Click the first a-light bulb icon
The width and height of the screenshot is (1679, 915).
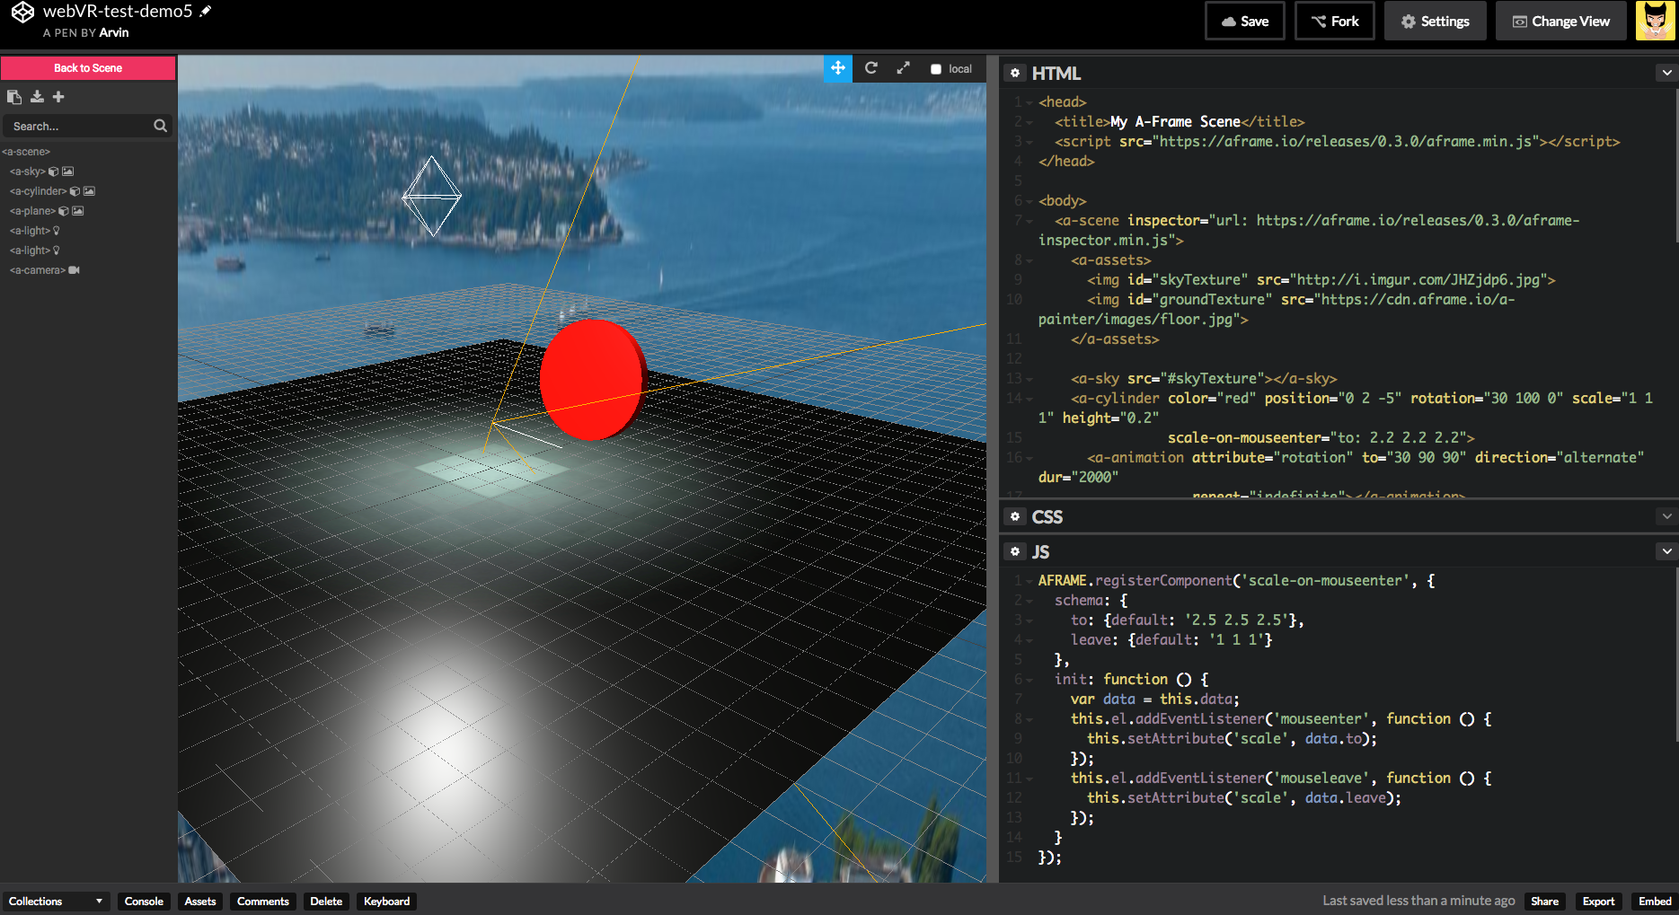57,231
